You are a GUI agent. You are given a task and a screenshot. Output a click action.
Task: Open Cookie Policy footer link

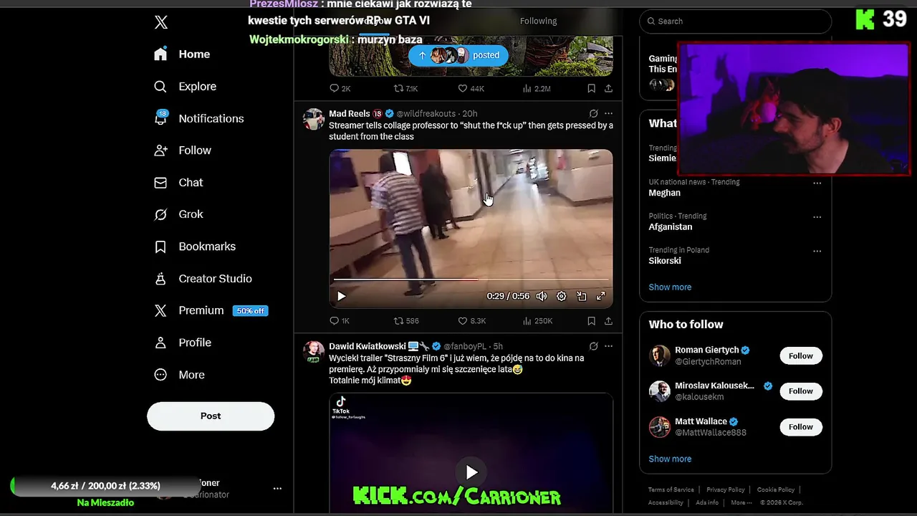point(776,490)
